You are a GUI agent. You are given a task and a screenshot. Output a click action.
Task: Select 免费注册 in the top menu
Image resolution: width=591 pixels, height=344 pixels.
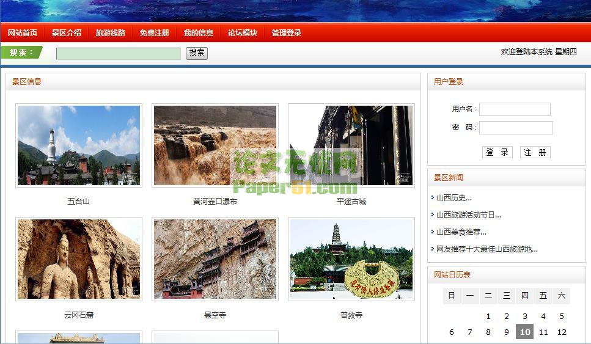[154, 33]
